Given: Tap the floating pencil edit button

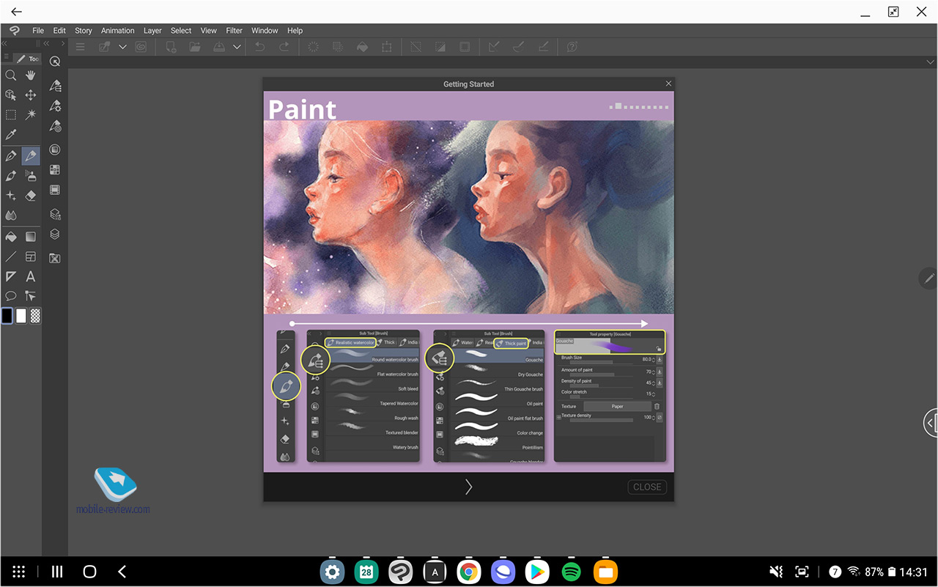Looking at the screenshot, I should [928, 278].
